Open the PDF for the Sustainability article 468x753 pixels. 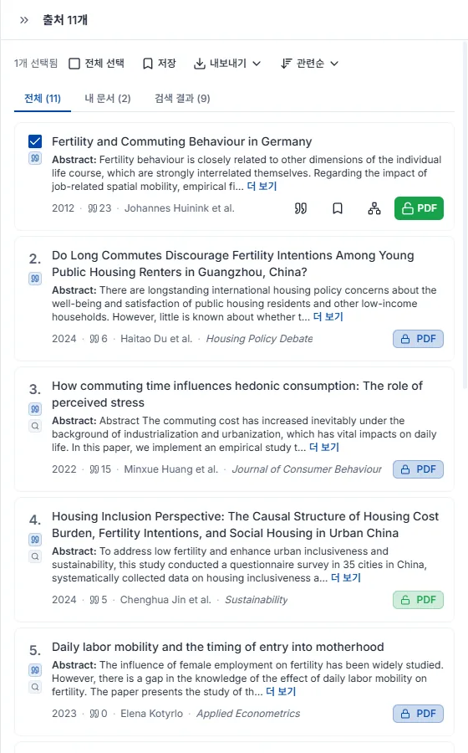(418, 600)
